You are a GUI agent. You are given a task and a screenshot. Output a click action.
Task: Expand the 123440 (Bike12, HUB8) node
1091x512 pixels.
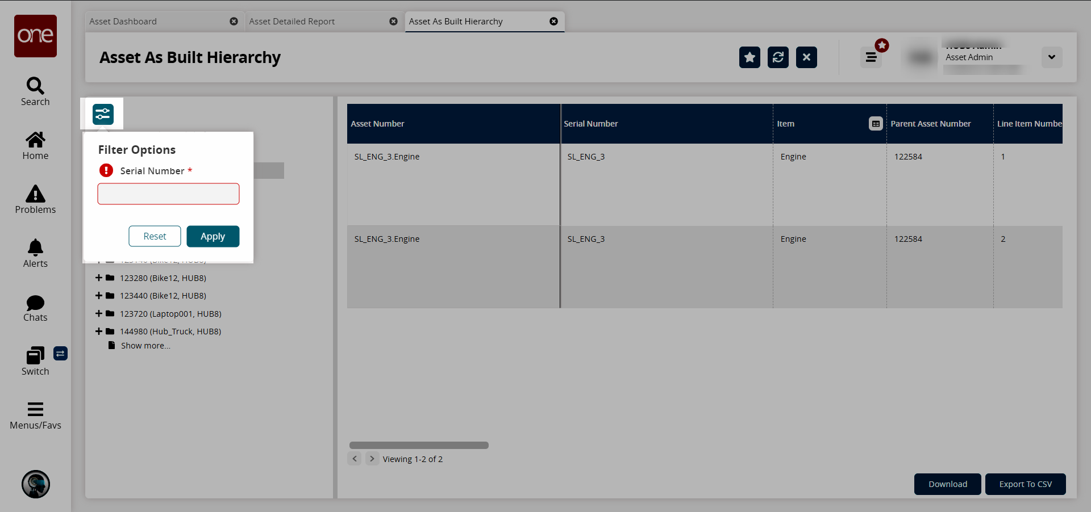click(99, 296)
